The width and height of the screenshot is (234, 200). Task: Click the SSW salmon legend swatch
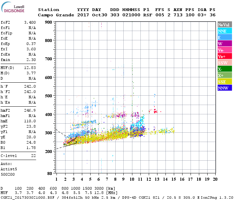[225, 63]
